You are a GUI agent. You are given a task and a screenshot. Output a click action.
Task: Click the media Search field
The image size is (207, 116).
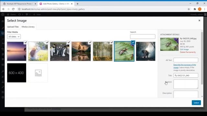[143, 36]
